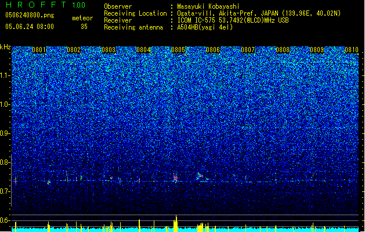Click the date stamp 05.06.24 08:00
Viewport: 365px width, 232px height.
tap(30, 27)
